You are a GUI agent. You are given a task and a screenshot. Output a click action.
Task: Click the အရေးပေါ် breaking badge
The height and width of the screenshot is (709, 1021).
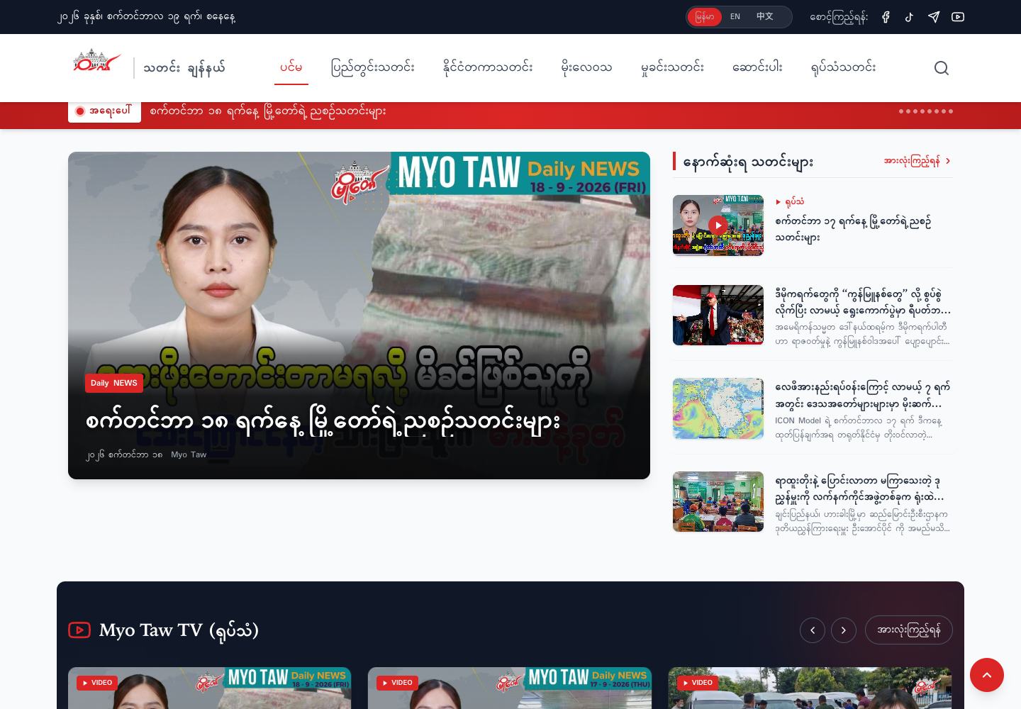tap(104, 111)
